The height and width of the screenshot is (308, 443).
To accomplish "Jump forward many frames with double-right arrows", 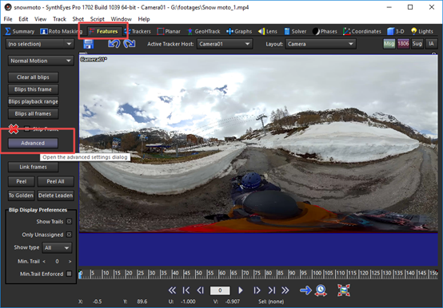I will coord(285,290).
